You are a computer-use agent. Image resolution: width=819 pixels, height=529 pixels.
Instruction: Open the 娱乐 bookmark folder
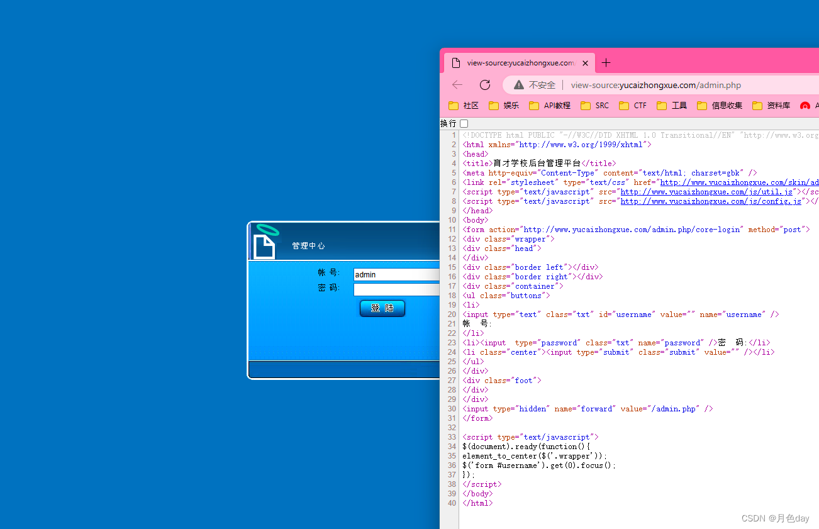[x=504, y=106]
